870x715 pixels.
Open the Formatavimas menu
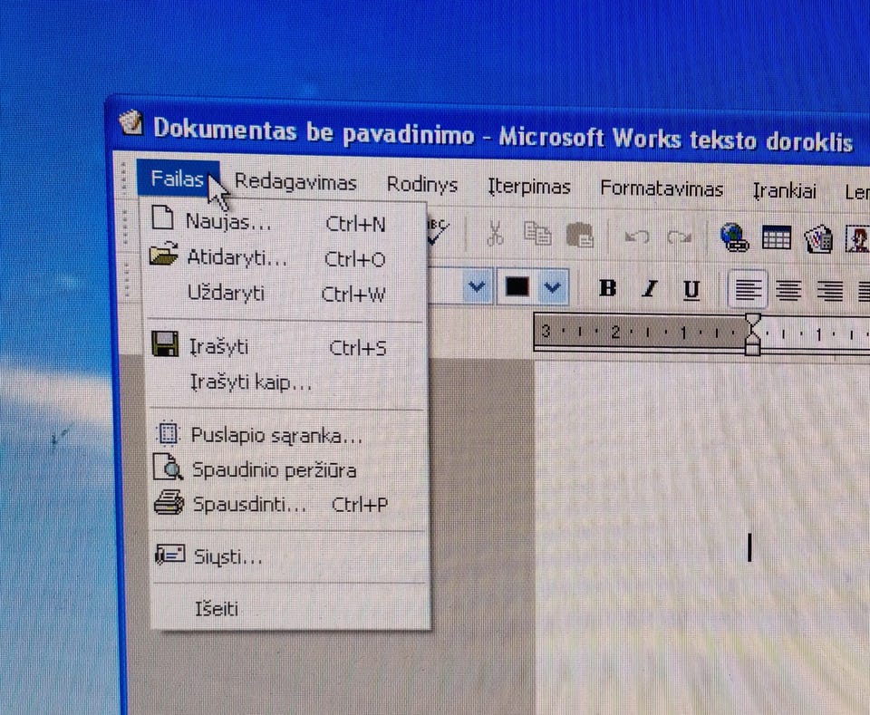tap(662, 189)
